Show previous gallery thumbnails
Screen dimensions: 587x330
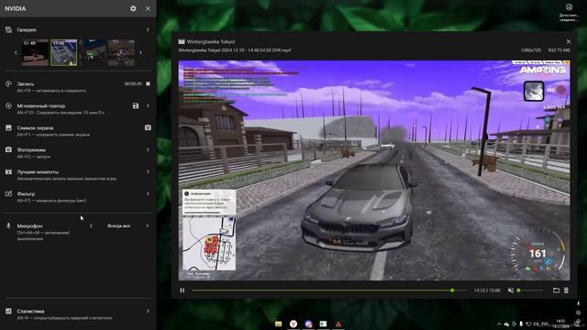pos(16,53)
